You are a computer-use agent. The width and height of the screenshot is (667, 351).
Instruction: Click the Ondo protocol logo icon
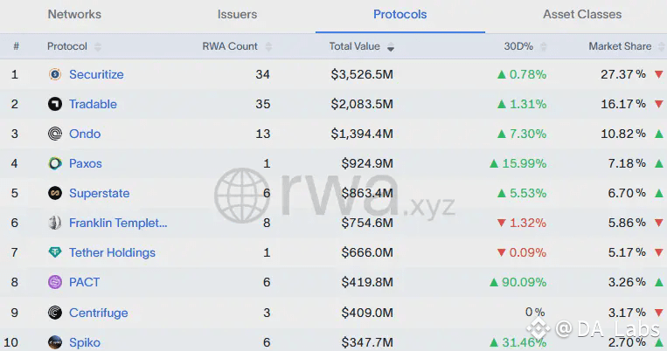click(55, 134)
